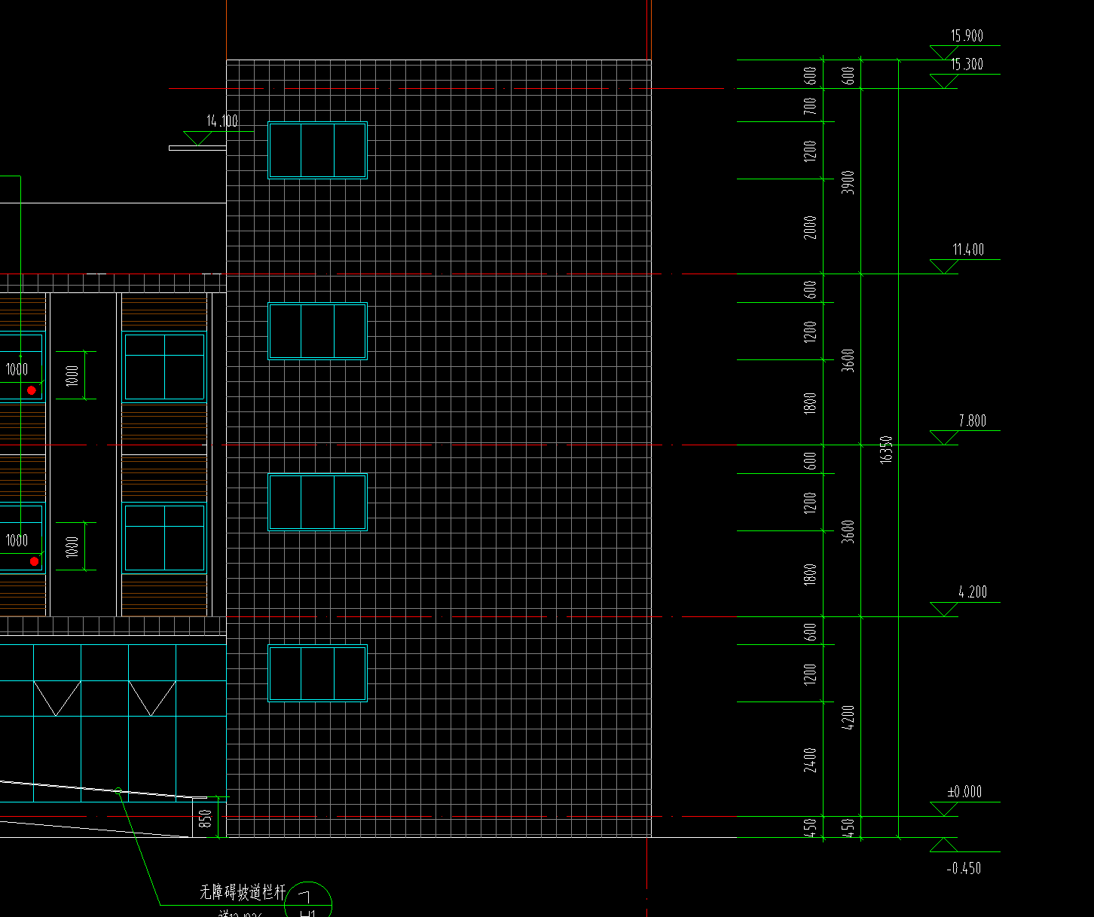
Task: Pick the tower window just under the 11.400 line
Action: point(318,332)
